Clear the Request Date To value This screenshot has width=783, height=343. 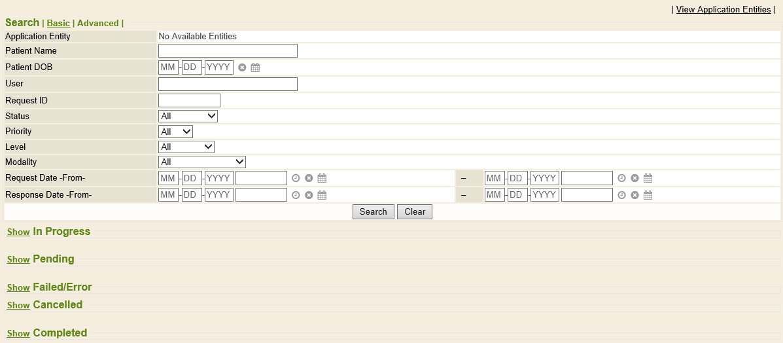click(x=635, y=178)
